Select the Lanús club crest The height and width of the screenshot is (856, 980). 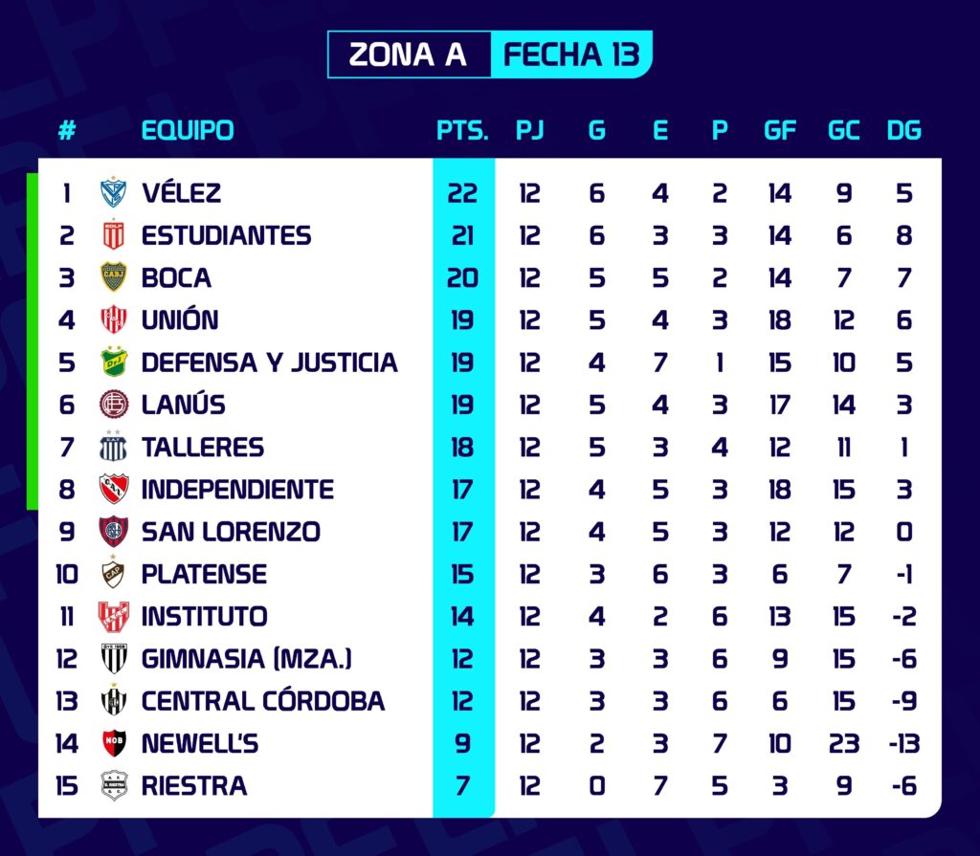pos(114,405)
